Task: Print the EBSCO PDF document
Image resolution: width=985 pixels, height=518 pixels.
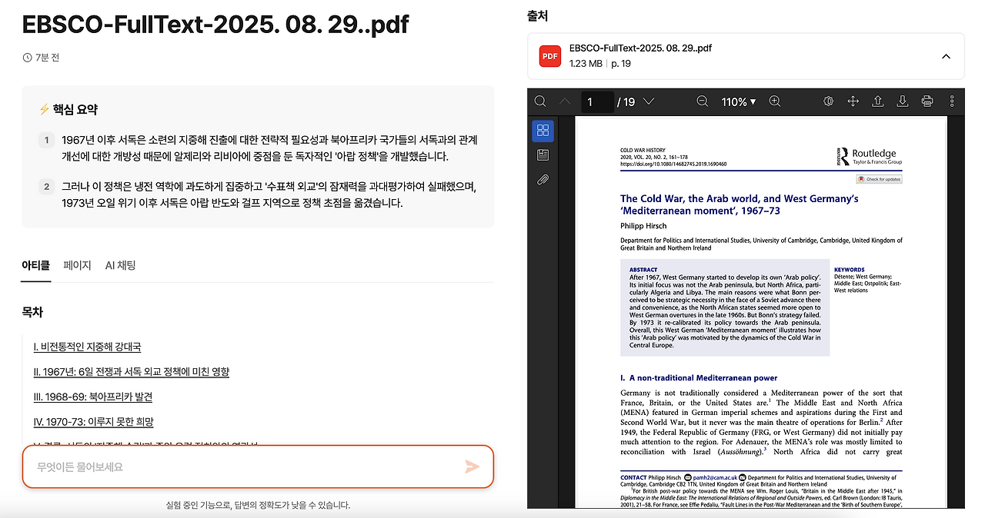Action: [x=927, y=101]
